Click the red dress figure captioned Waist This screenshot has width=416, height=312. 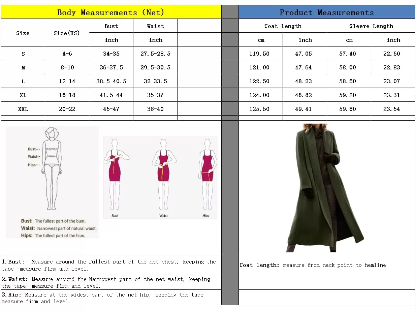(164, 175)
